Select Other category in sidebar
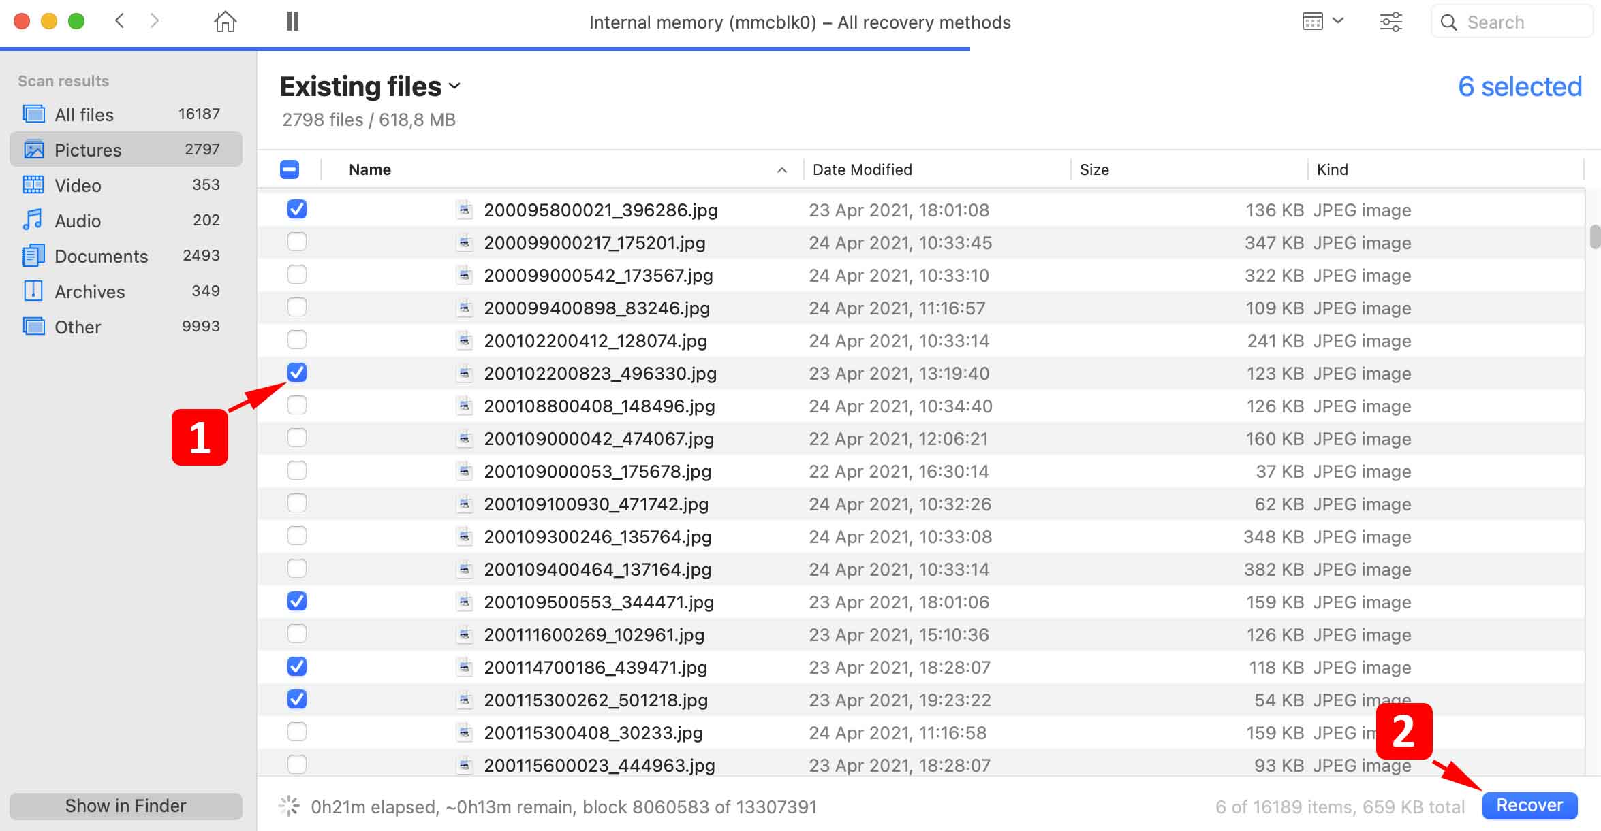Image resolution: width=1601 pixels, height=831 pixels. coord(126,327)
